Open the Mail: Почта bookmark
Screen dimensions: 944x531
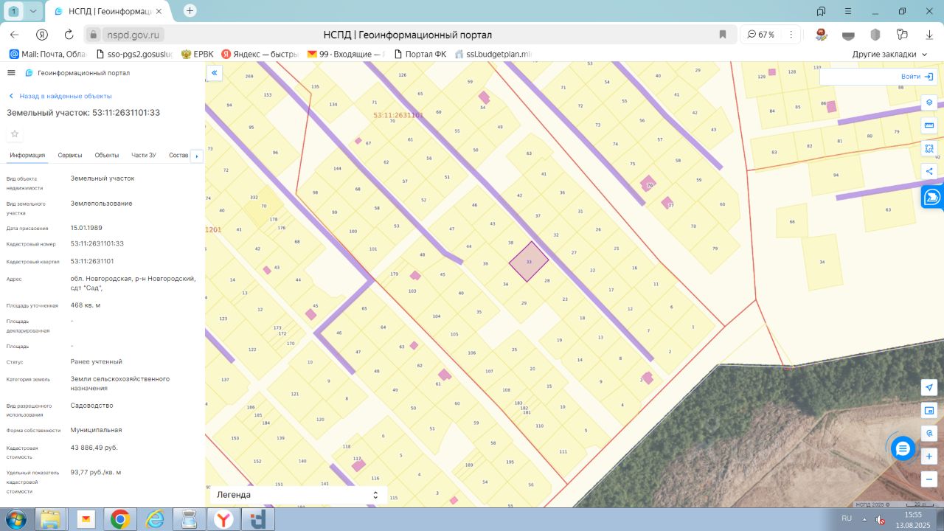(48, 54)
